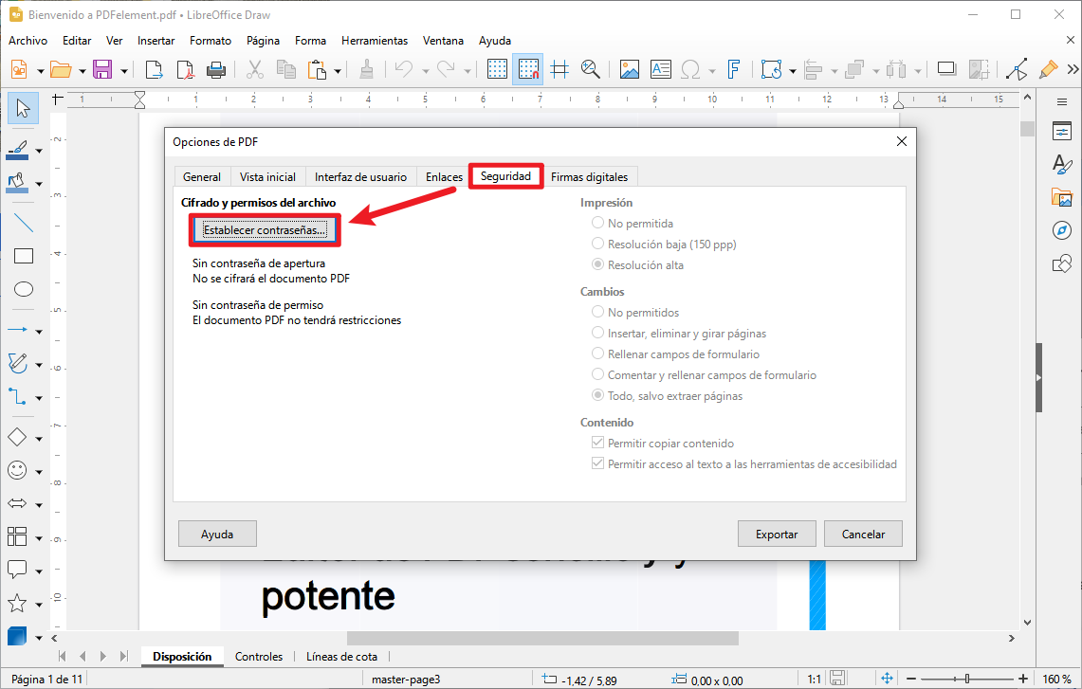Switch to the General tab
The image size is (1082, 689).
coord(201,176)
